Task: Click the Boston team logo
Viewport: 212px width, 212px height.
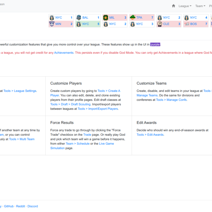Action: [186, 24]
